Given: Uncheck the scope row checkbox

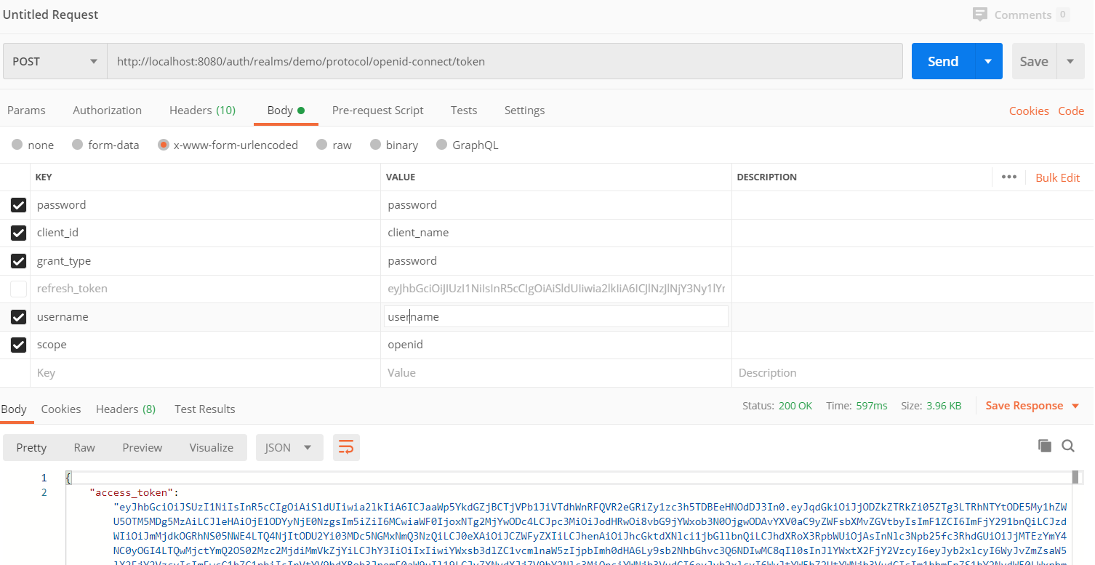Looking at the screenshot, I should (18, 345).
